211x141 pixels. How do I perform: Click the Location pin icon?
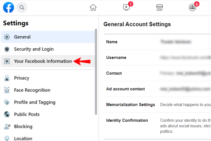[x=7, y=138]
